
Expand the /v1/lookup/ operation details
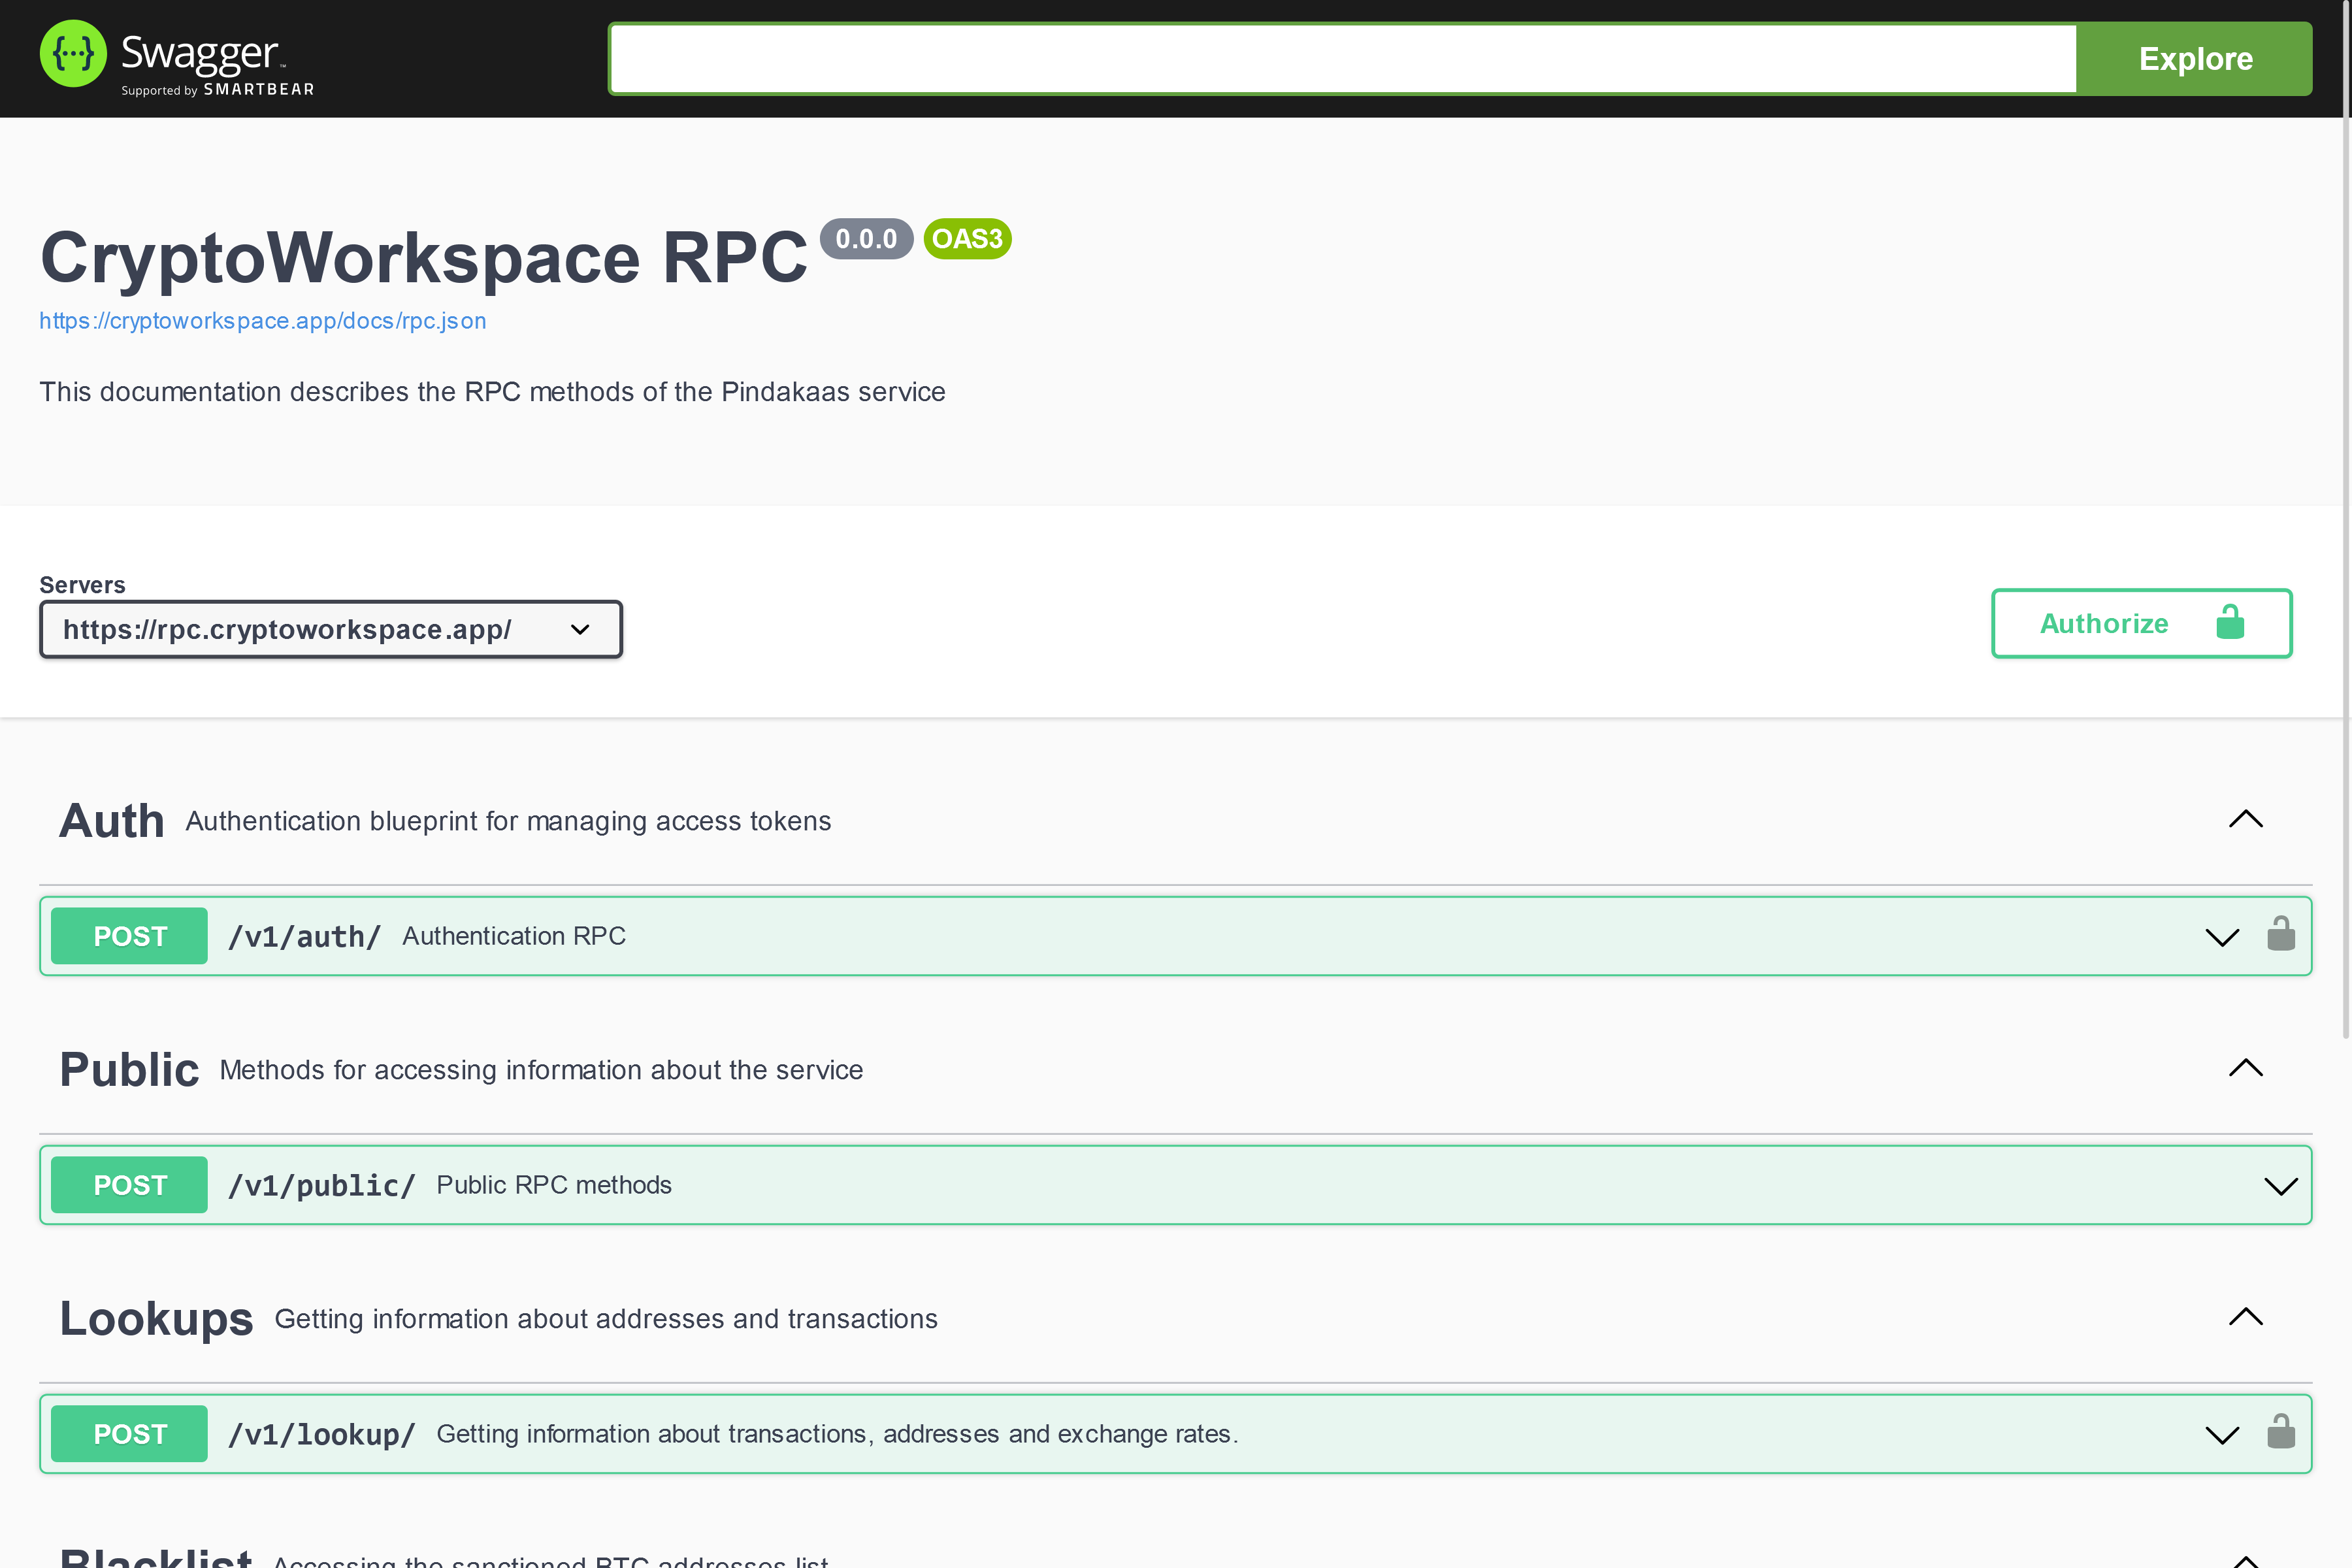click(x=2222, y=1434)
